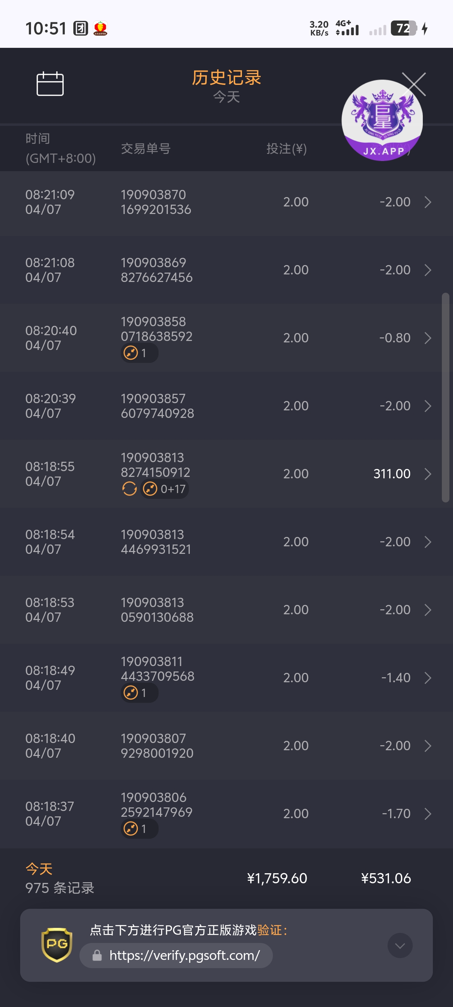Tap free-spin badge on 08:18:37 record
The image size is (453, 1007).
[x=139, y=828]
